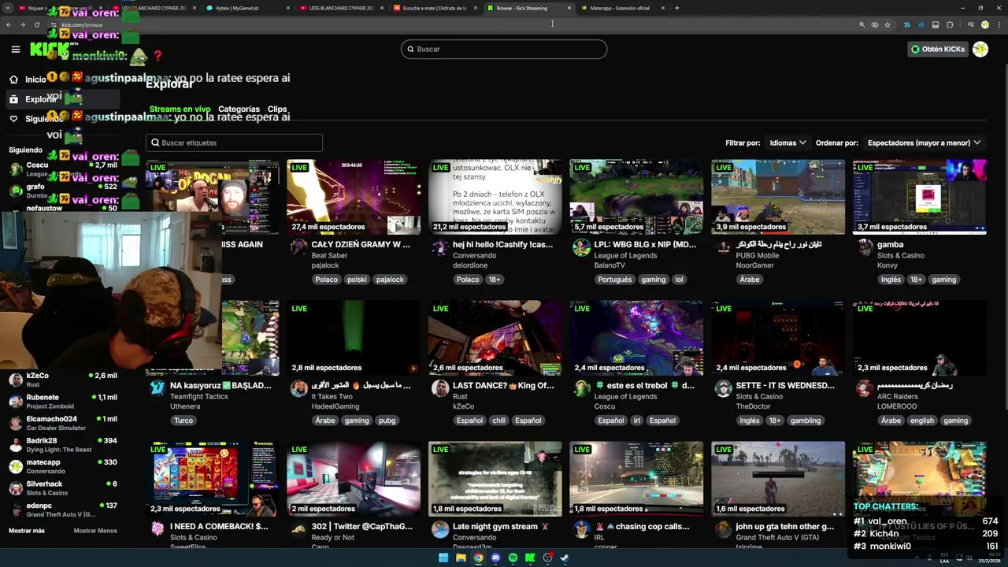1008x567 pixels.
Task: Open a new browser tab with plus button
Action: click(x=676, y=8)
